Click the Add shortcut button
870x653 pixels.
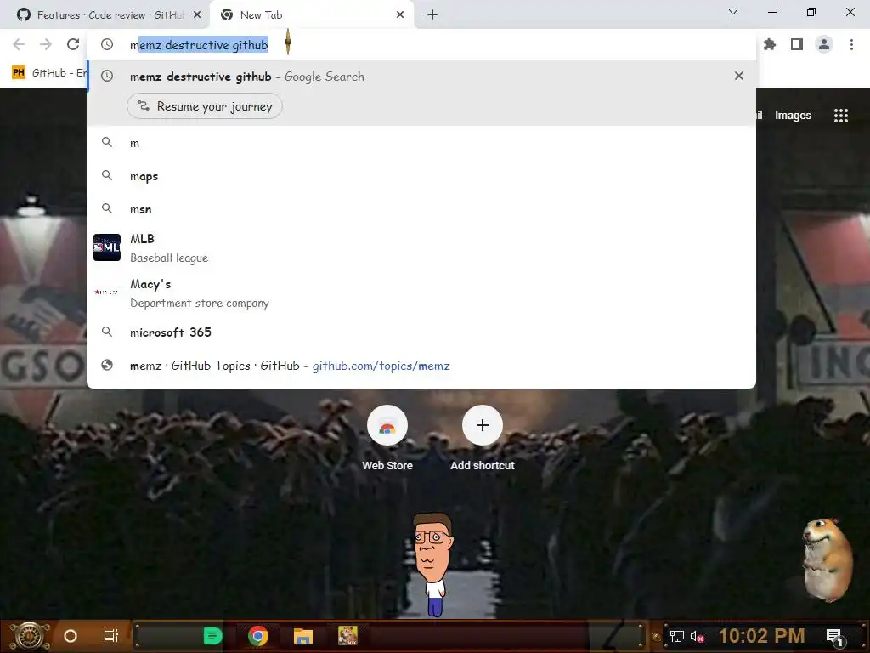pos(483,439)
